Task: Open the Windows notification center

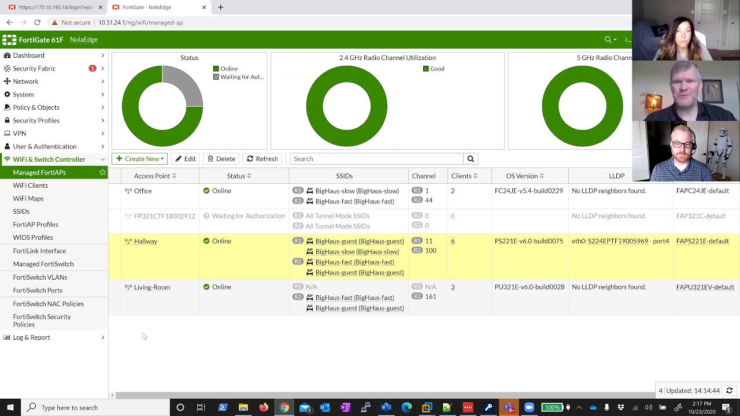Action: (727, 407)
